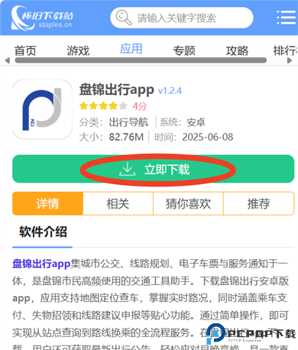Select the 应用 nav tab

pos(131,49)
